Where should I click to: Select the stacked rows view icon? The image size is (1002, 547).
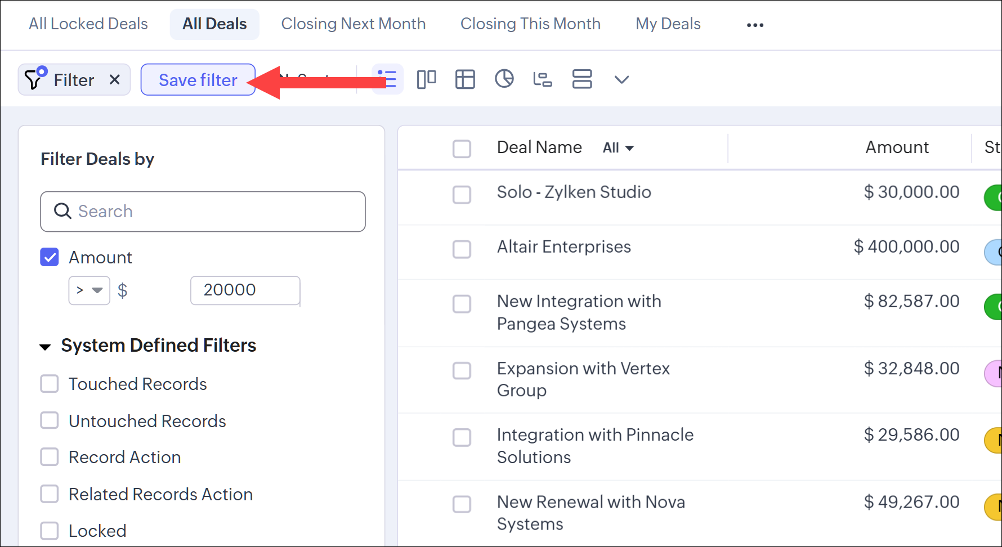click(581, 79)
